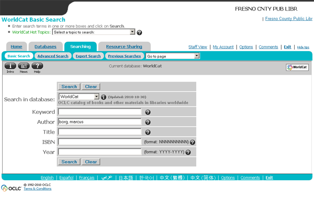Show database info icon next to WorldCat
Viewport: 314px width, 200px height.
[x=104, y=97]
